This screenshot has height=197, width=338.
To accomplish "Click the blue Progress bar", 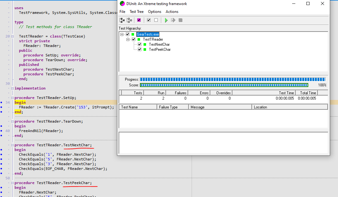I will point(233,79).
